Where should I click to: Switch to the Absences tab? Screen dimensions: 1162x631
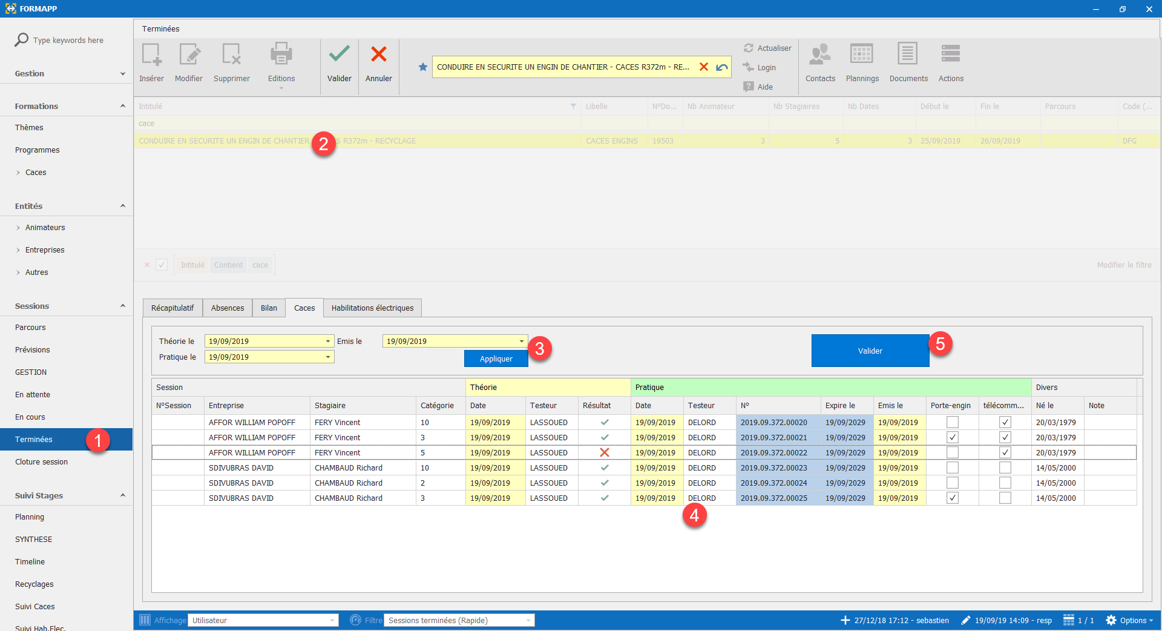pos(228,308)
